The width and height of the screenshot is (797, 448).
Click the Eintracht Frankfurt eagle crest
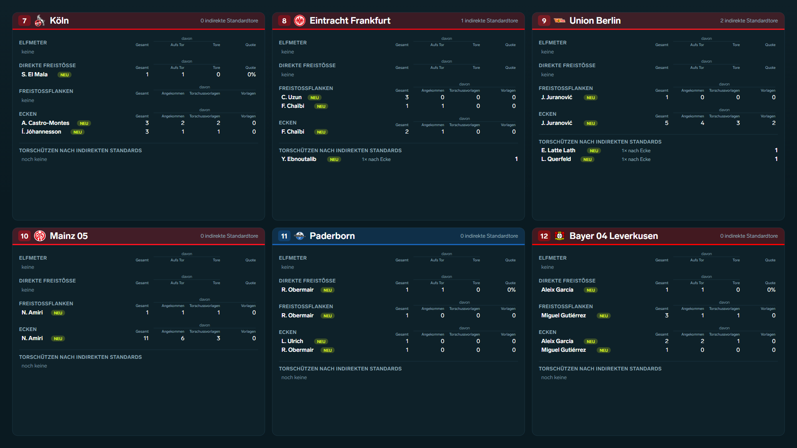[x=300, y=21]
